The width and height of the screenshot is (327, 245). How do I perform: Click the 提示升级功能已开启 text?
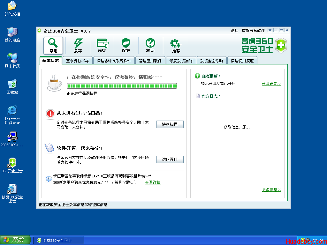tap(218, 84)
